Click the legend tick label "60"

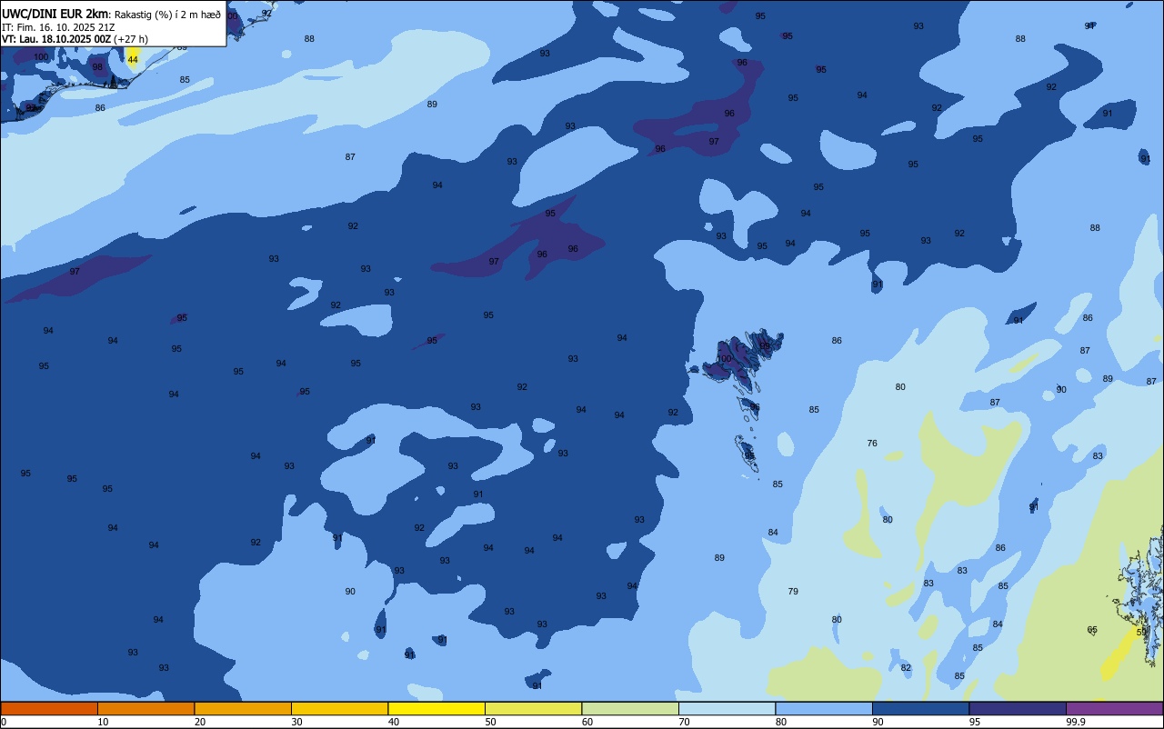coord(587,722)
